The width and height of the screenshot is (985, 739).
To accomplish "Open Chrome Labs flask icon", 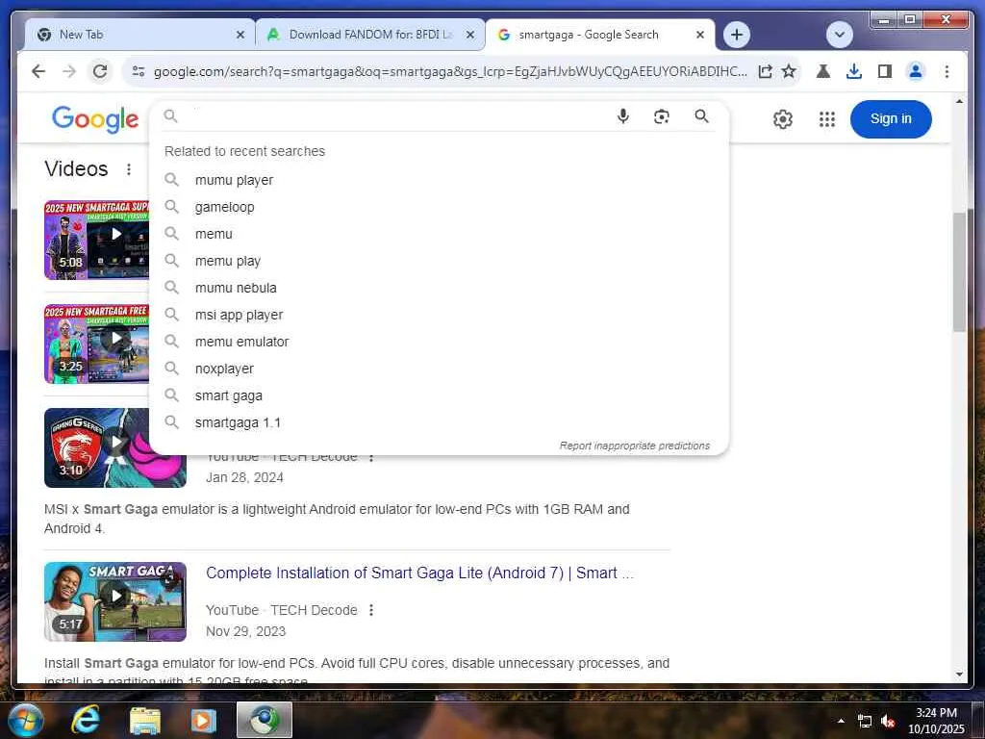I will tap(823, 71).
